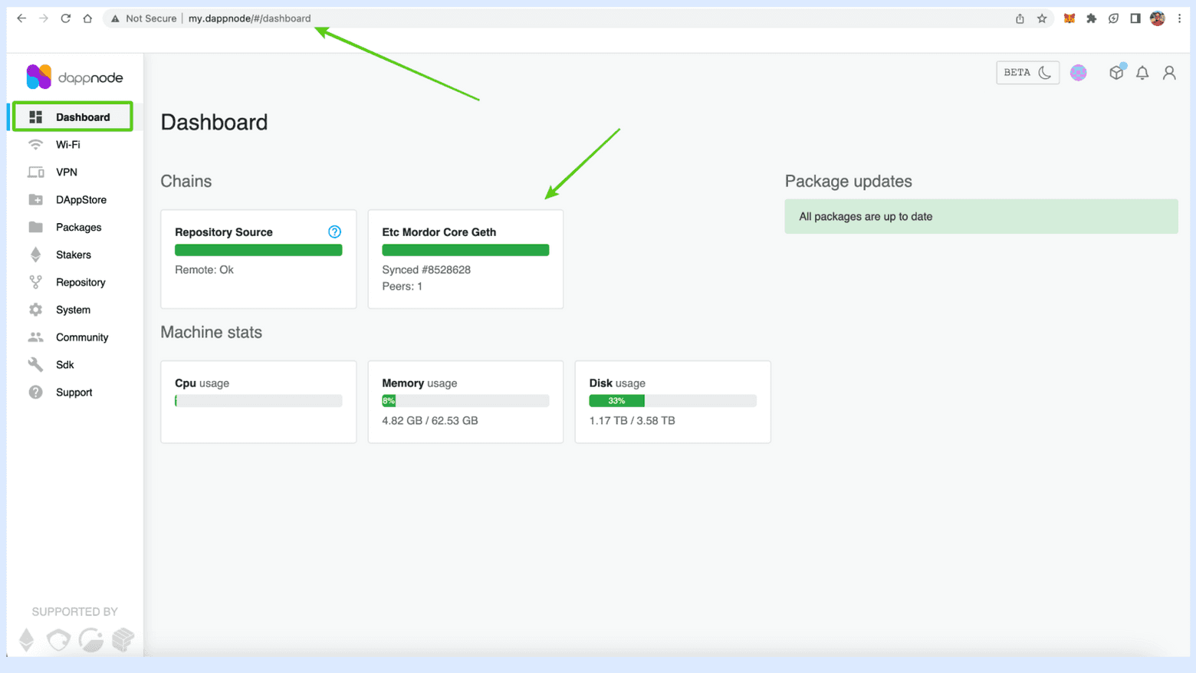The height and width of the screenshot is (673, 1196).
Task: Click the browser share icon
Action: (x=1020, y=18)
